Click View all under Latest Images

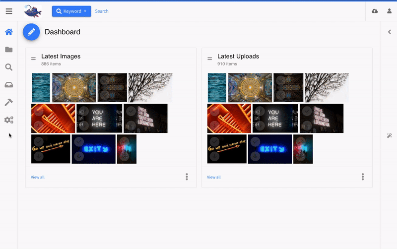coord(38,177)
